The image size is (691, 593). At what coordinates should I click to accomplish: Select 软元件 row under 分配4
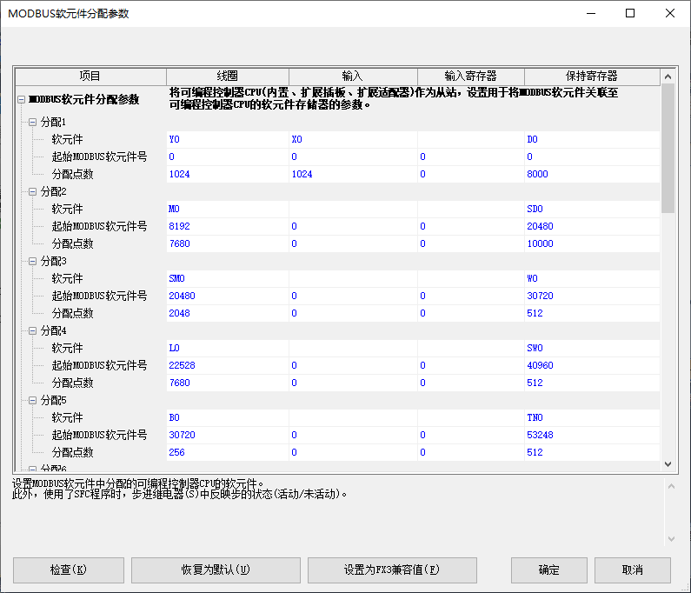[67, 349]
